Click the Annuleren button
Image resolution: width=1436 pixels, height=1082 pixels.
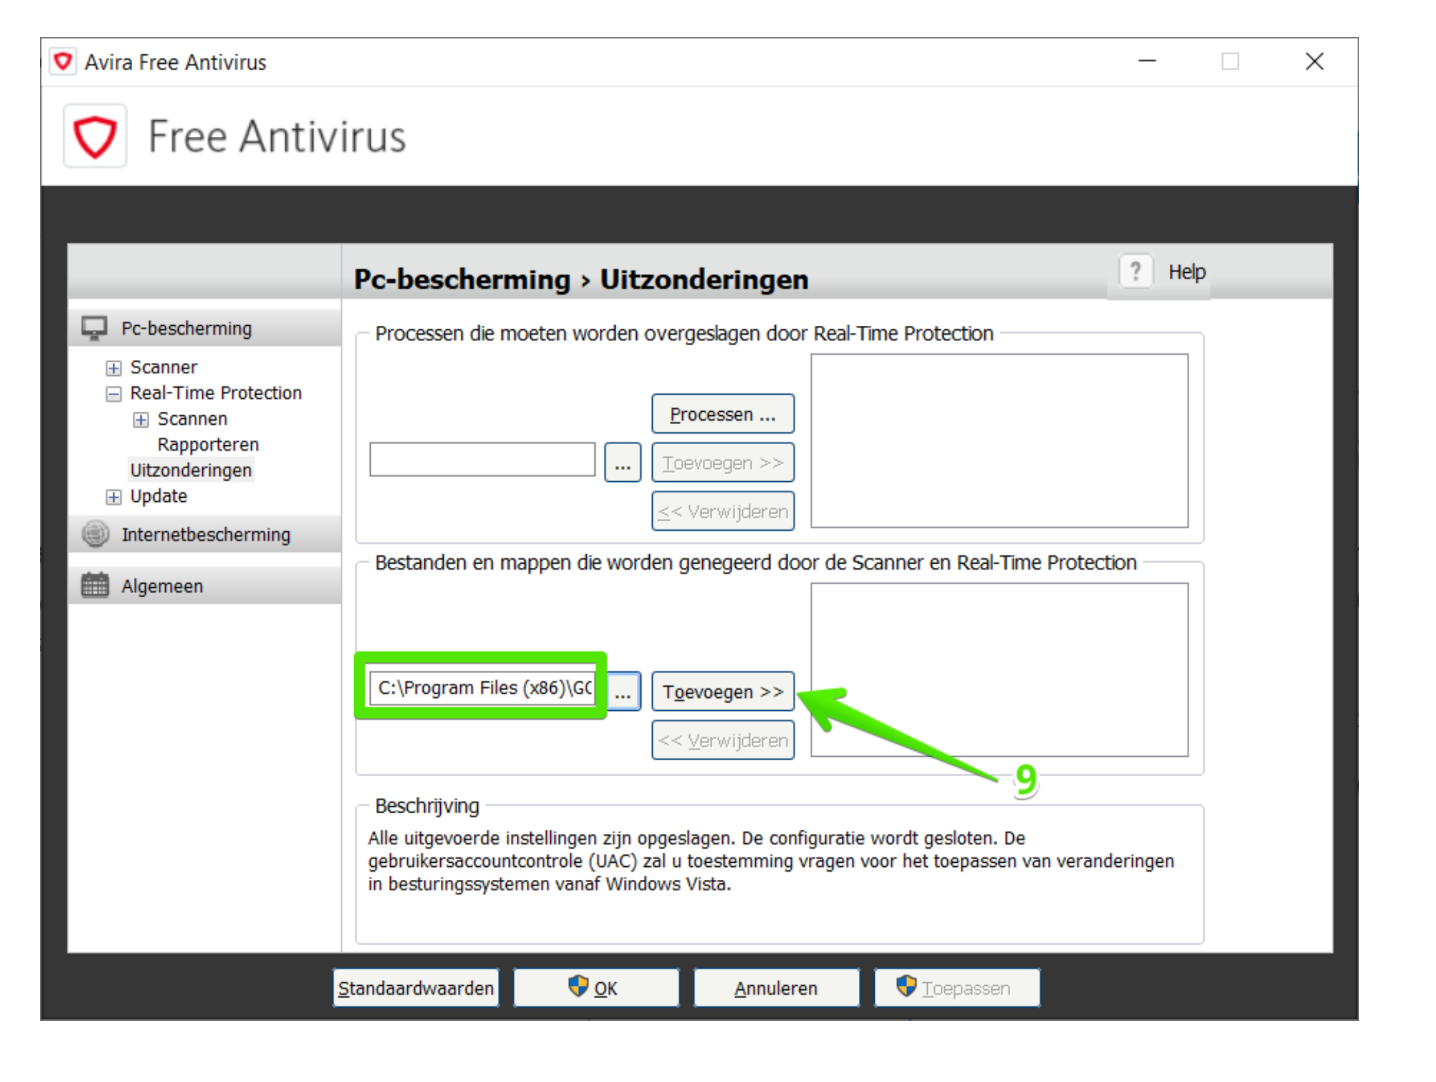point(776,988)
